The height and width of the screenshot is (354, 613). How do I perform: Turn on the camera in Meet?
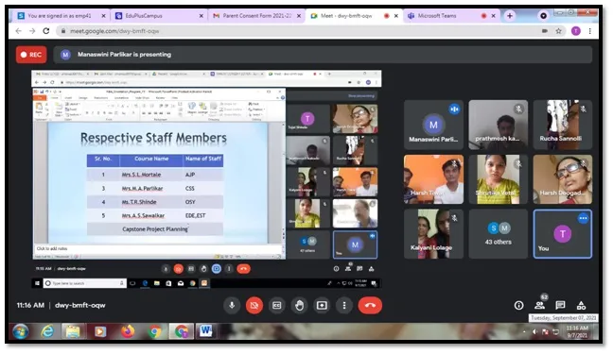[x=254, y=306]
